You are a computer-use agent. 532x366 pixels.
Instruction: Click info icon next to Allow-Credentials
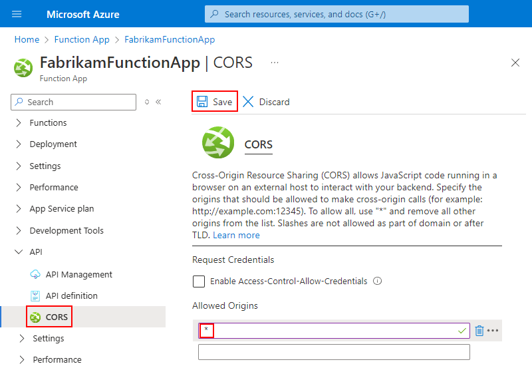click(377, 281)
